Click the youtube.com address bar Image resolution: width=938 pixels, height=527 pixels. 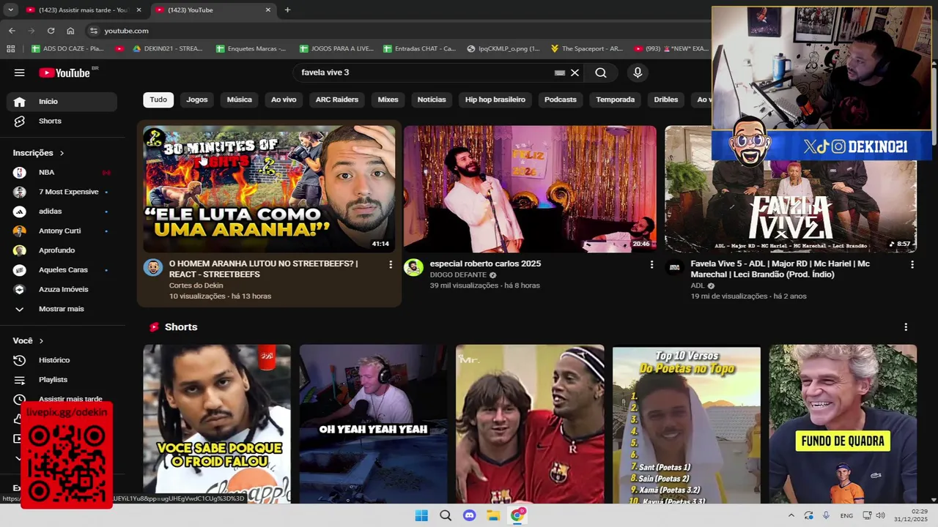tap(396, 31)
